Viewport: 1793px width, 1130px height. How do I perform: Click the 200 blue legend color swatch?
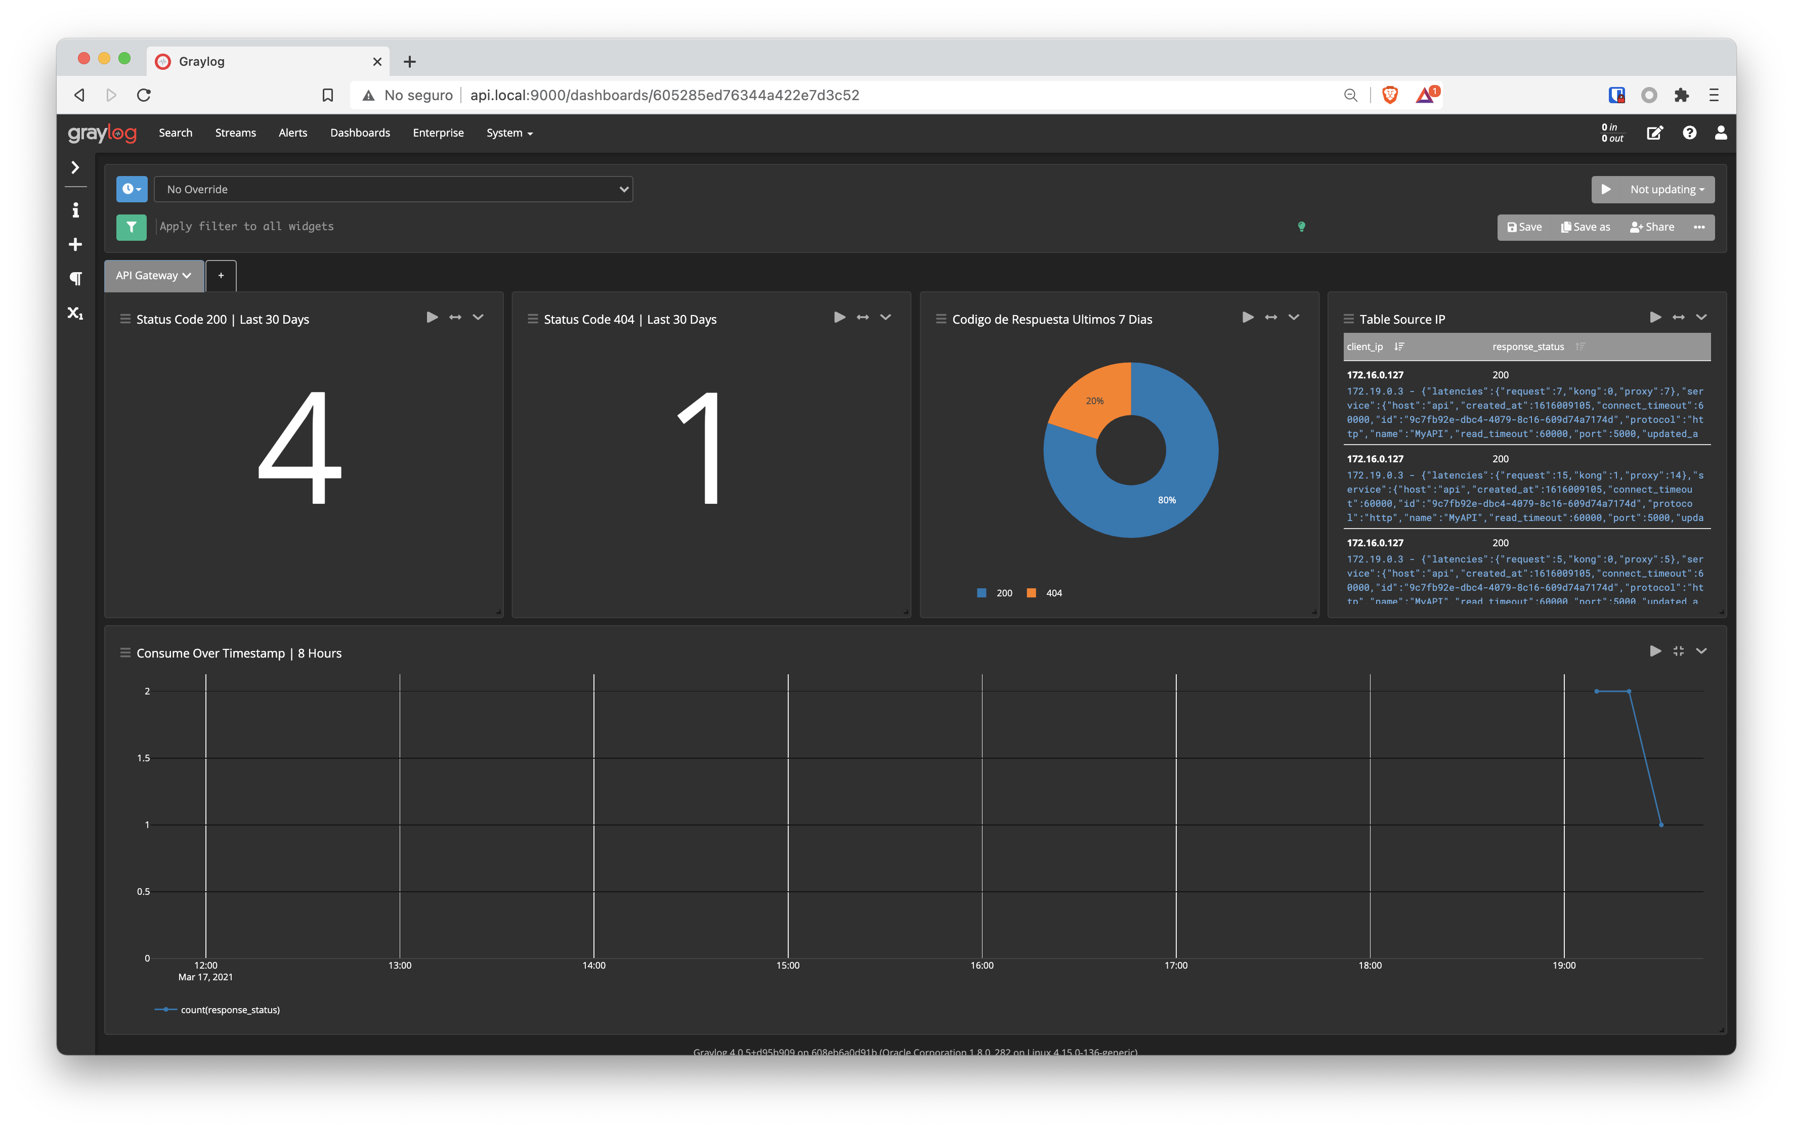[x=981, y=593]
